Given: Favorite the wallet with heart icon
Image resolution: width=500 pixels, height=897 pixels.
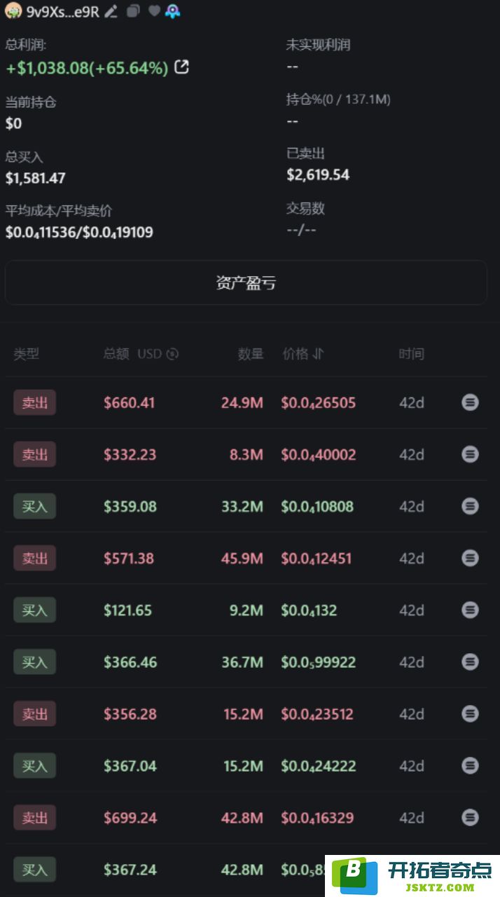Looking at the screenshot, I should (x=154, y=11).
